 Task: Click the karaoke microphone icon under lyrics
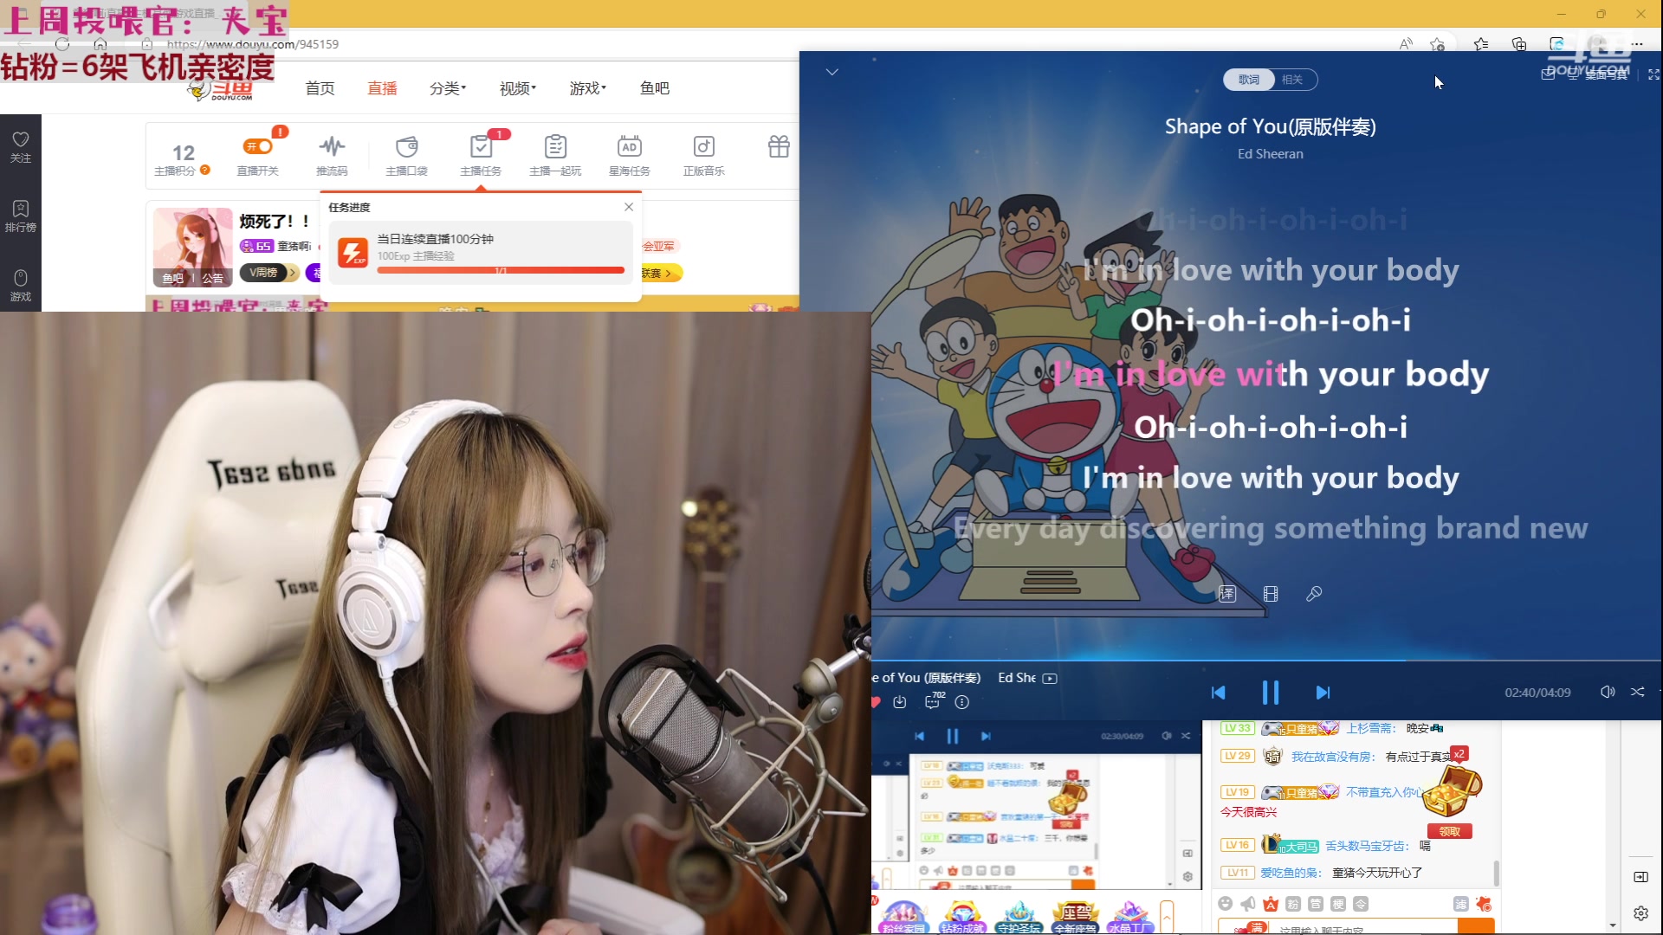[x=1314, y=594]
